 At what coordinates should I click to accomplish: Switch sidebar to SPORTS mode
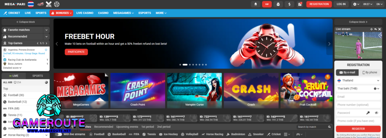[38, 76]
